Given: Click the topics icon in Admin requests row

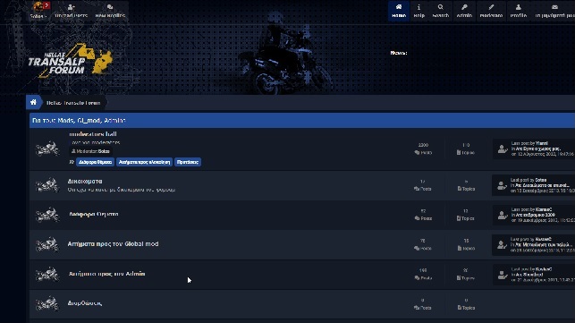Looking at the screenshot, I should click(x=459, y=278).
